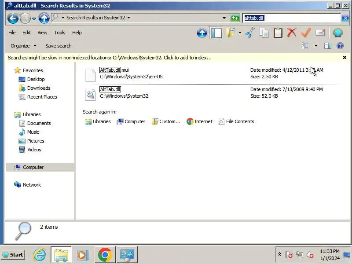Launch Internet Explorer from the taskbar
The image size is (352, 264).
(x=40, y=255)
